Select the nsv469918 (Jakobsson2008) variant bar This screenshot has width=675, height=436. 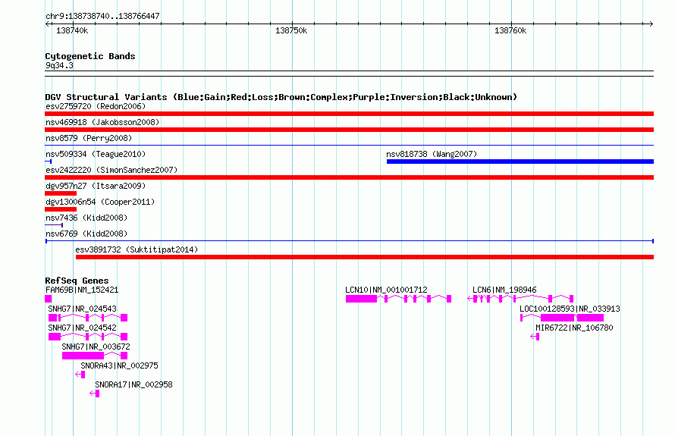[349, 130]
